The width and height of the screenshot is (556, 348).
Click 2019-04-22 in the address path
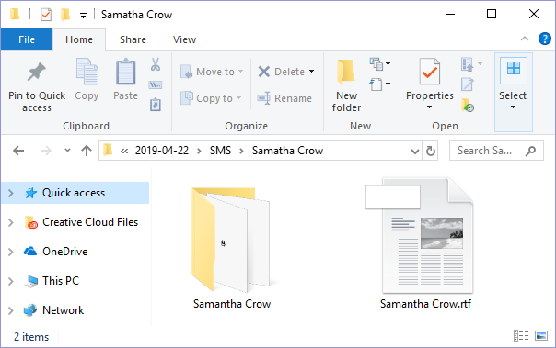[162, 151]
